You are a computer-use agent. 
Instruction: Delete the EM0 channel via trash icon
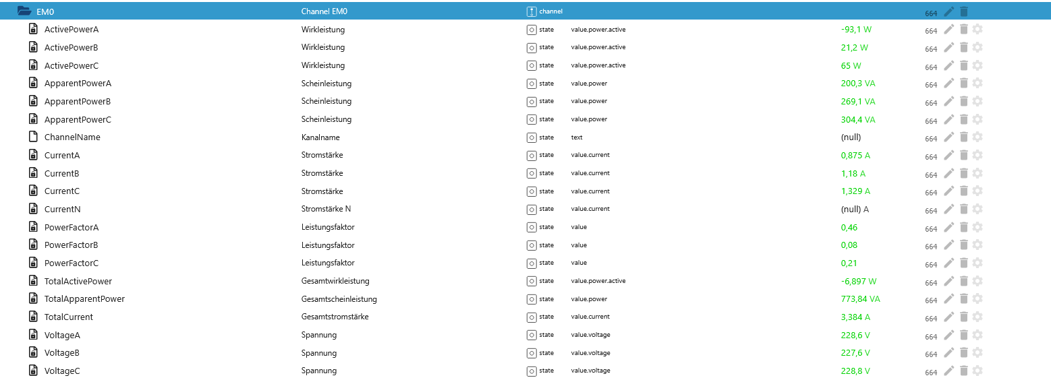click(964, 11)
